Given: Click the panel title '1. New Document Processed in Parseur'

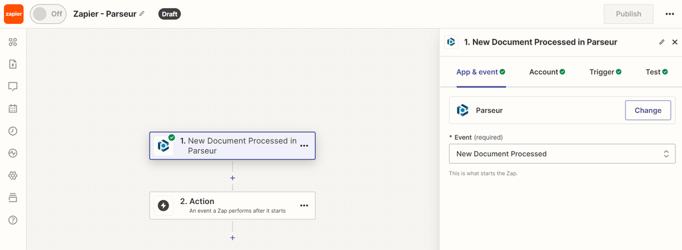Looking at the screenshot, I should [541, 42].
